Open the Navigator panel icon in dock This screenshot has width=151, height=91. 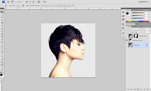click(123, 12)
